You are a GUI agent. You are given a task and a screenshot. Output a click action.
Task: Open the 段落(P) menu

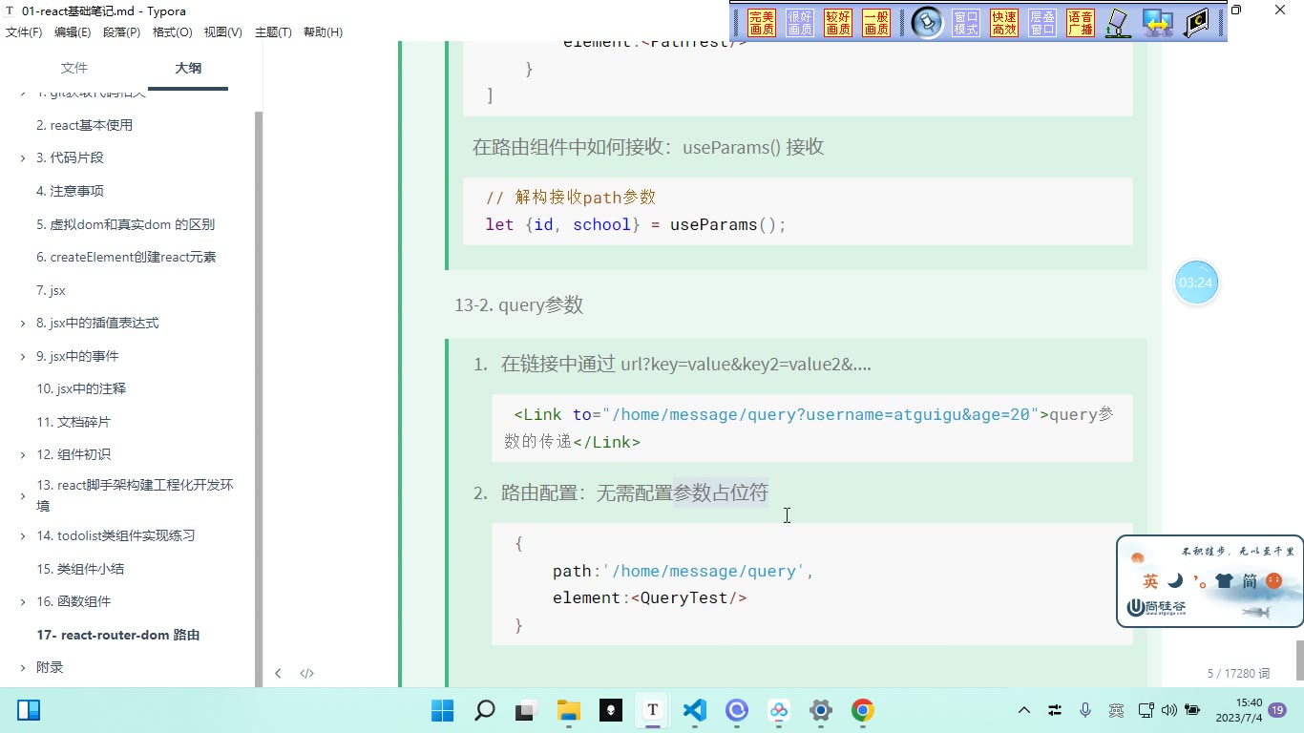(121, 31)
